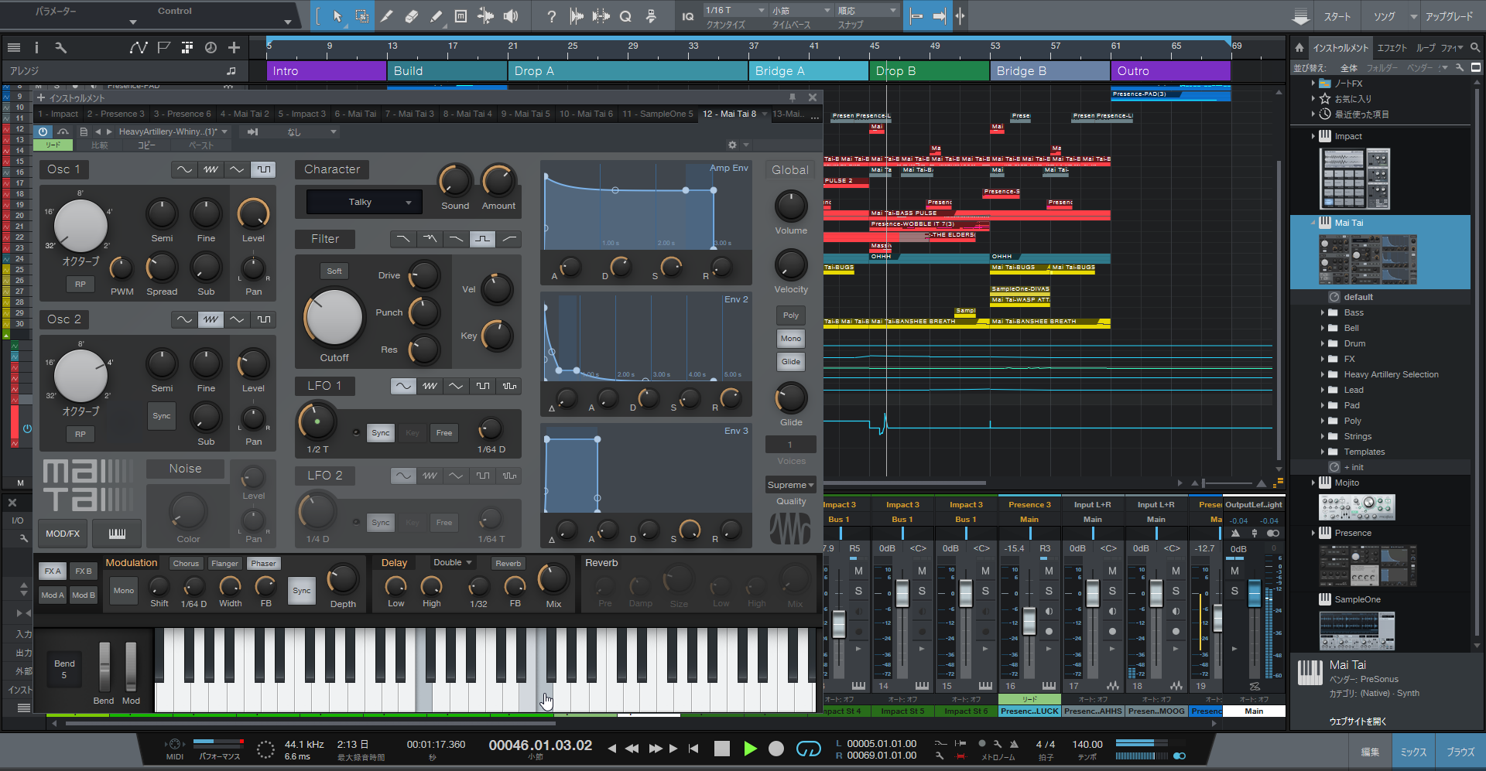Open the Character type dropdown Talky
This screenshot has height=771, width=1486.
365,203
